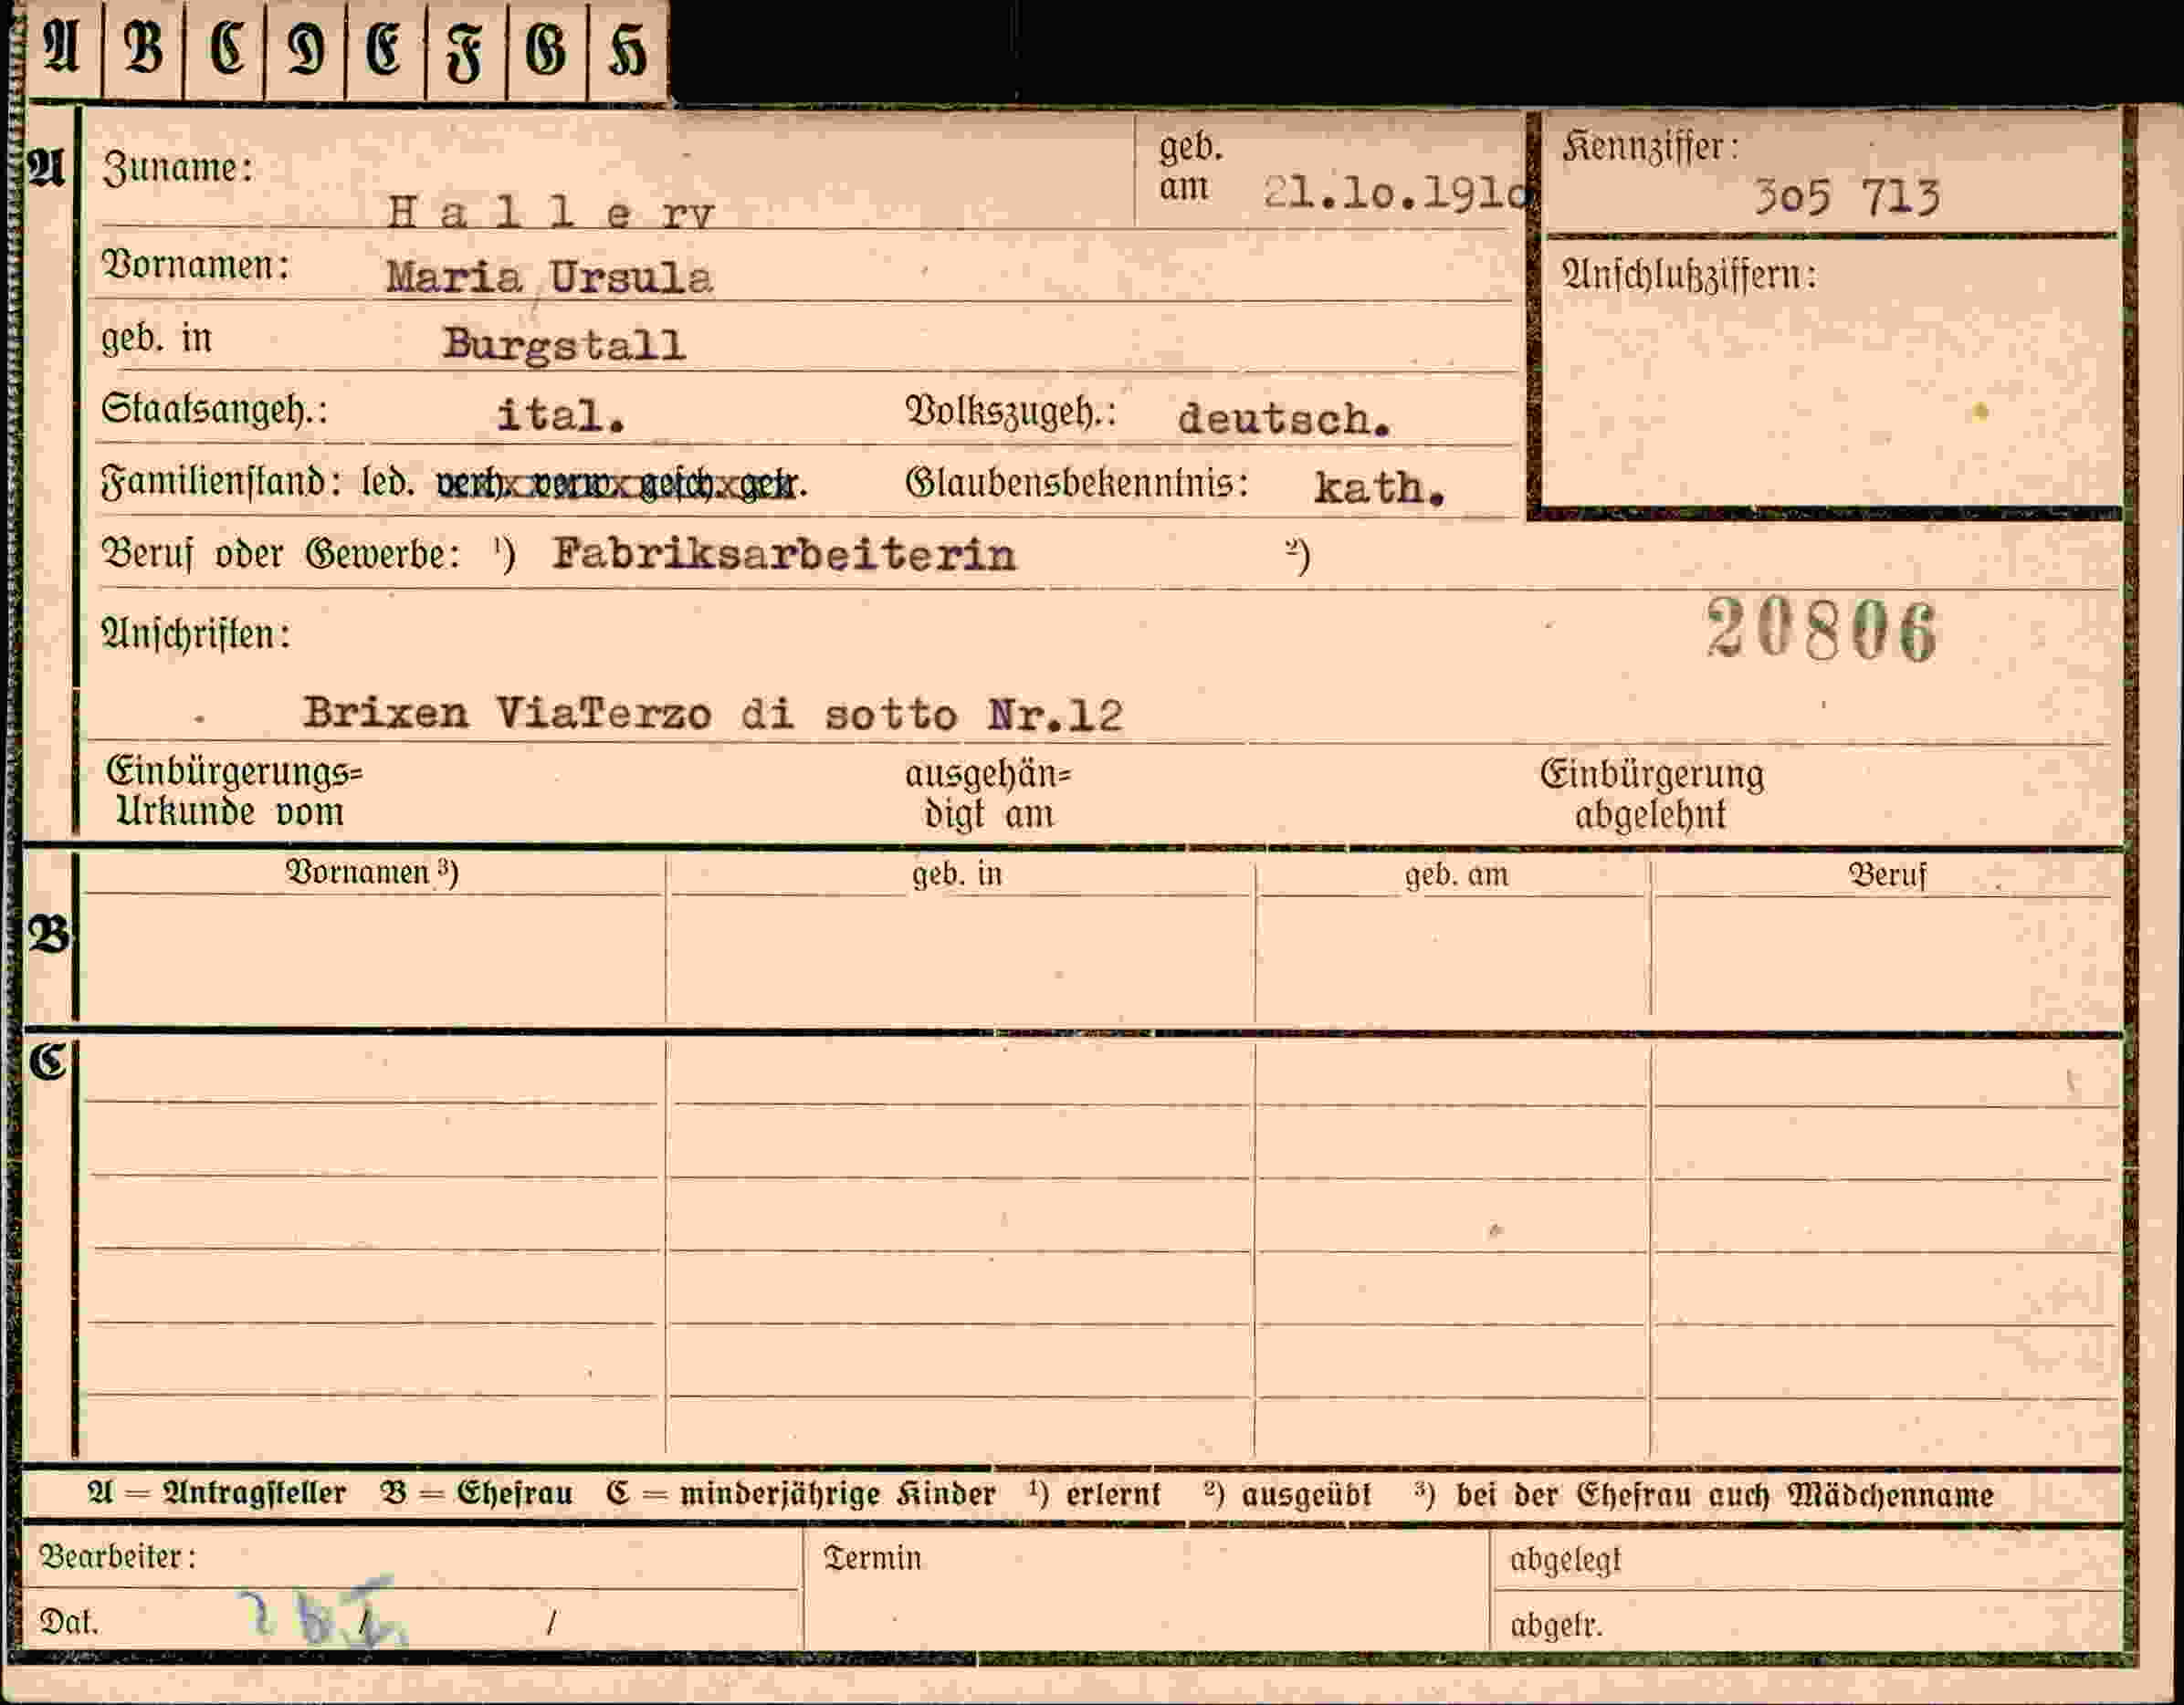Click footnote 'bei der Ehefrau auch Mädchenname'
The height and width of the screenshot is (1705, 2184).
point(1725,1495)
